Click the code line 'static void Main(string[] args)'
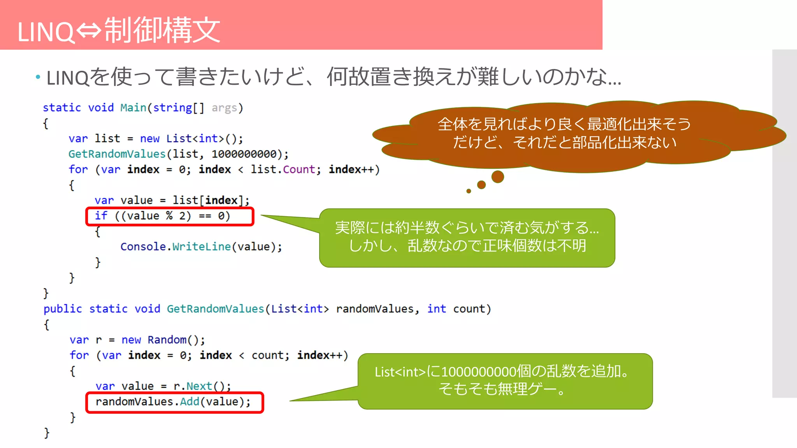 (143, 108)
